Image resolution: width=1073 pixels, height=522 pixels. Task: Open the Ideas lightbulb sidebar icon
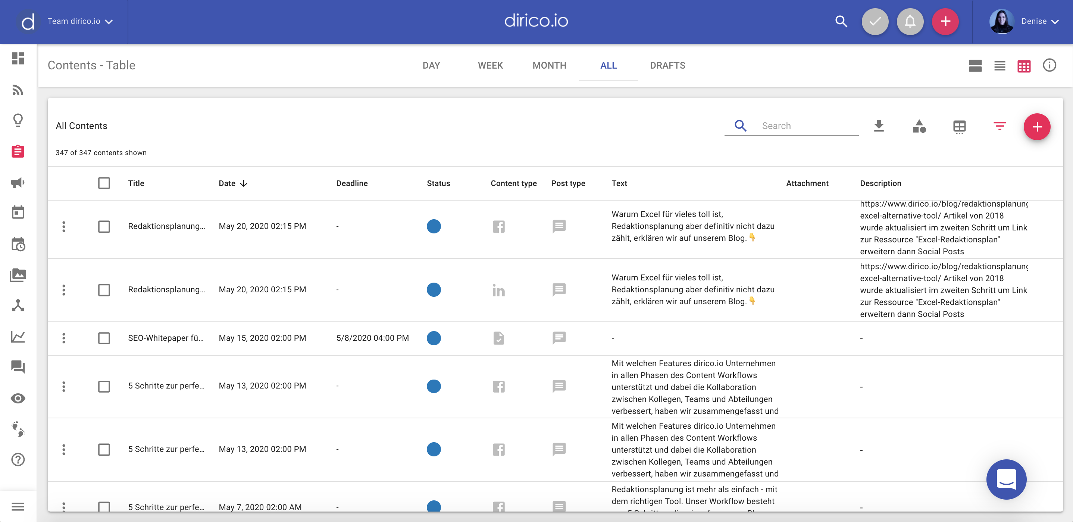pyautogui.click(x=18, y=120)
